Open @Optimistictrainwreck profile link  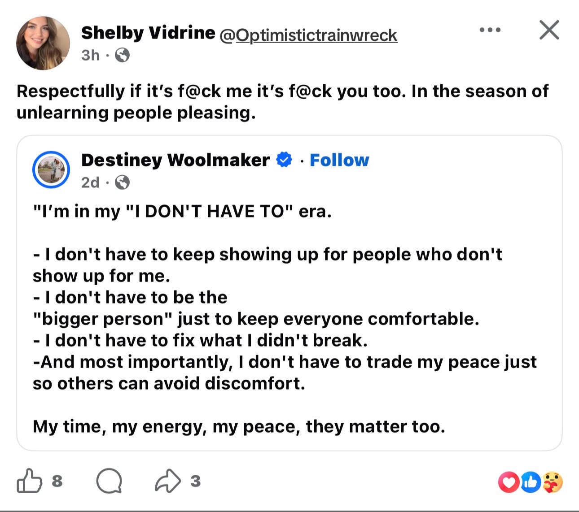[x=309, y=35]
